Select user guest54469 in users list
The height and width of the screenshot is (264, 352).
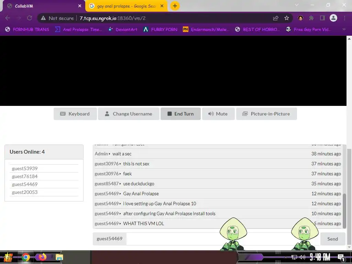(25, 184)
